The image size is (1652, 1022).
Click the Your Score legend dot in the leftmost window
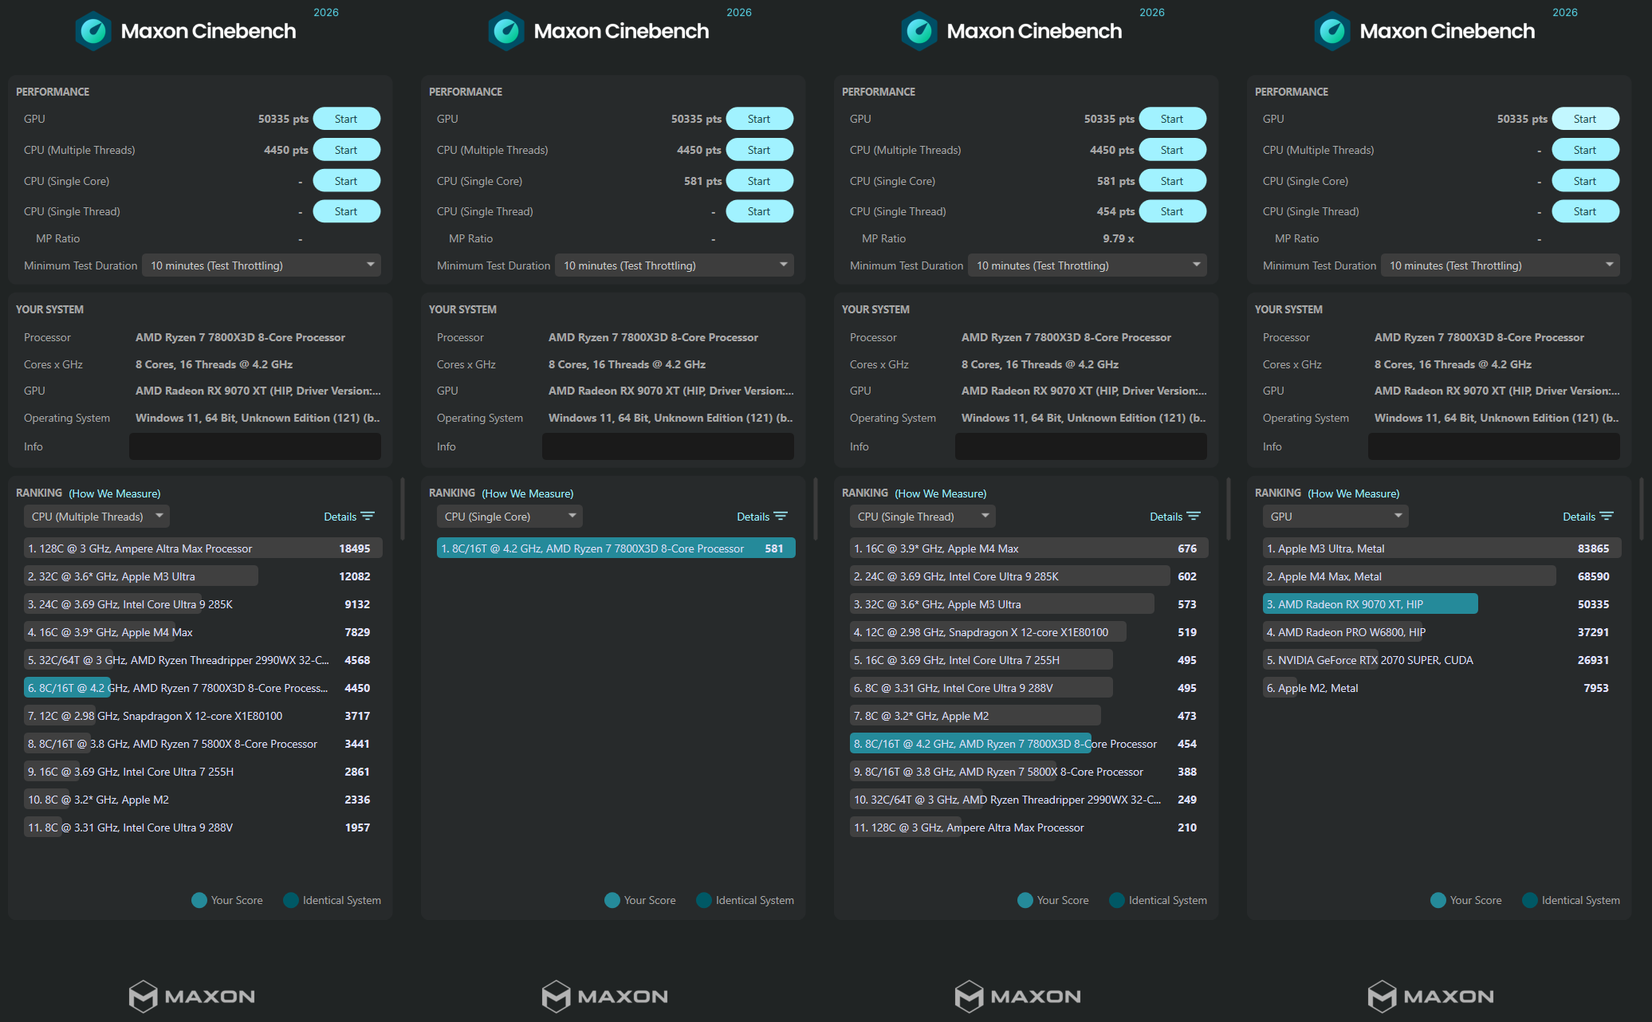point(199,900)
